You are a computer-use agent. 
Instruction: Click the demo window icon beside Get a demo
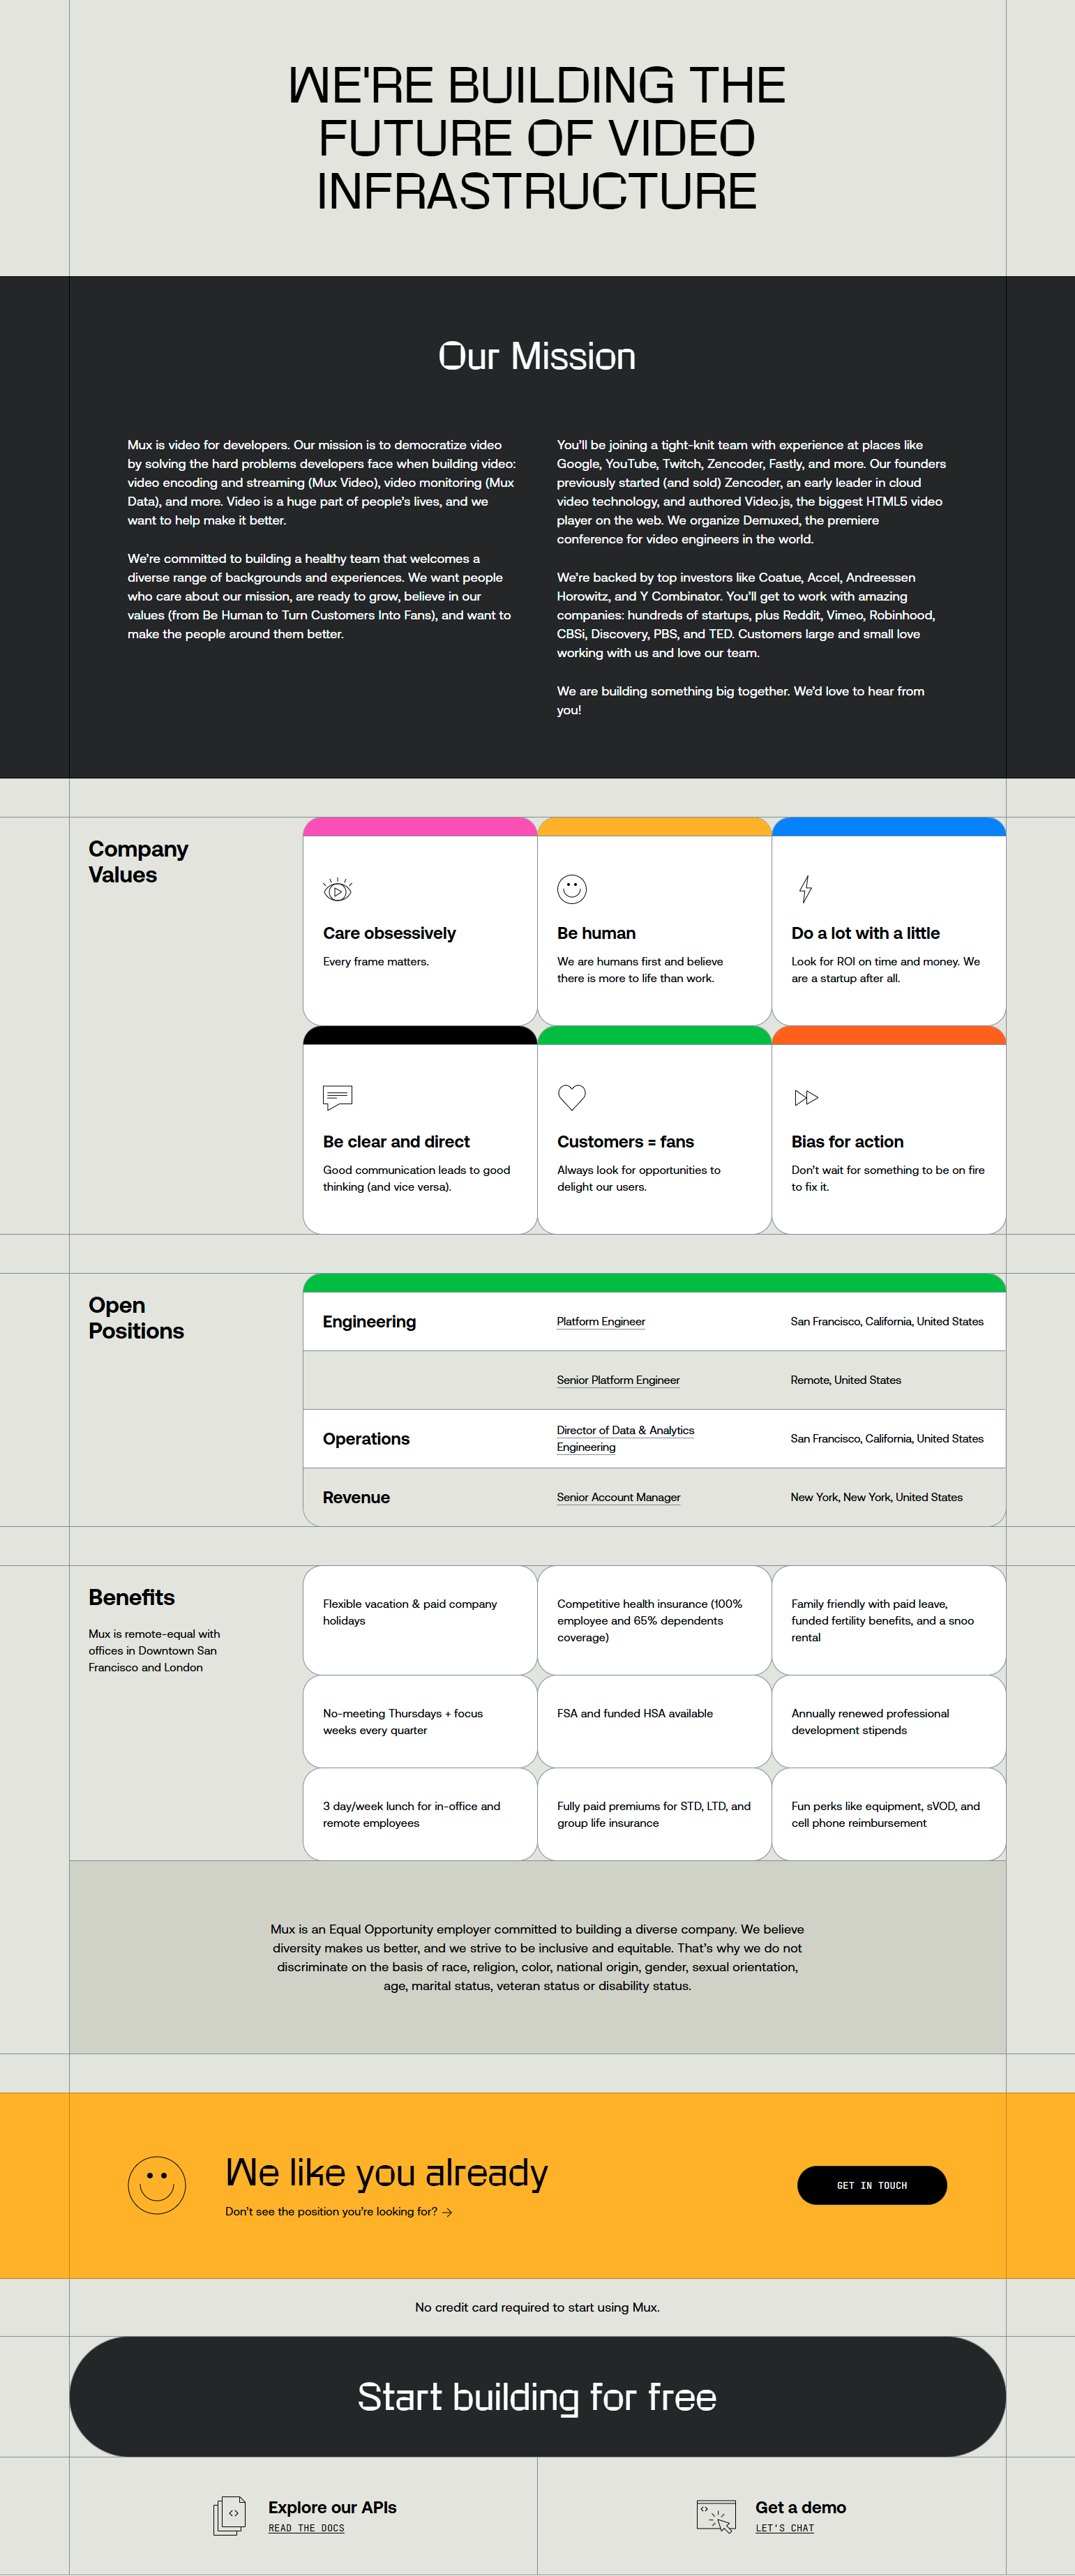pos(716,2515)
